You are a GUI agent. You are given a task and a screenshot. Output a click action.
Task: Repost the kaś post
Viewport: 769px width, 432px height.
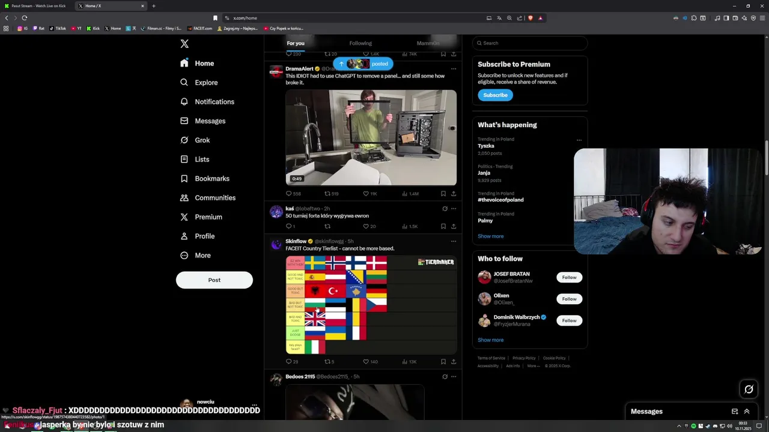coord(327,226)
